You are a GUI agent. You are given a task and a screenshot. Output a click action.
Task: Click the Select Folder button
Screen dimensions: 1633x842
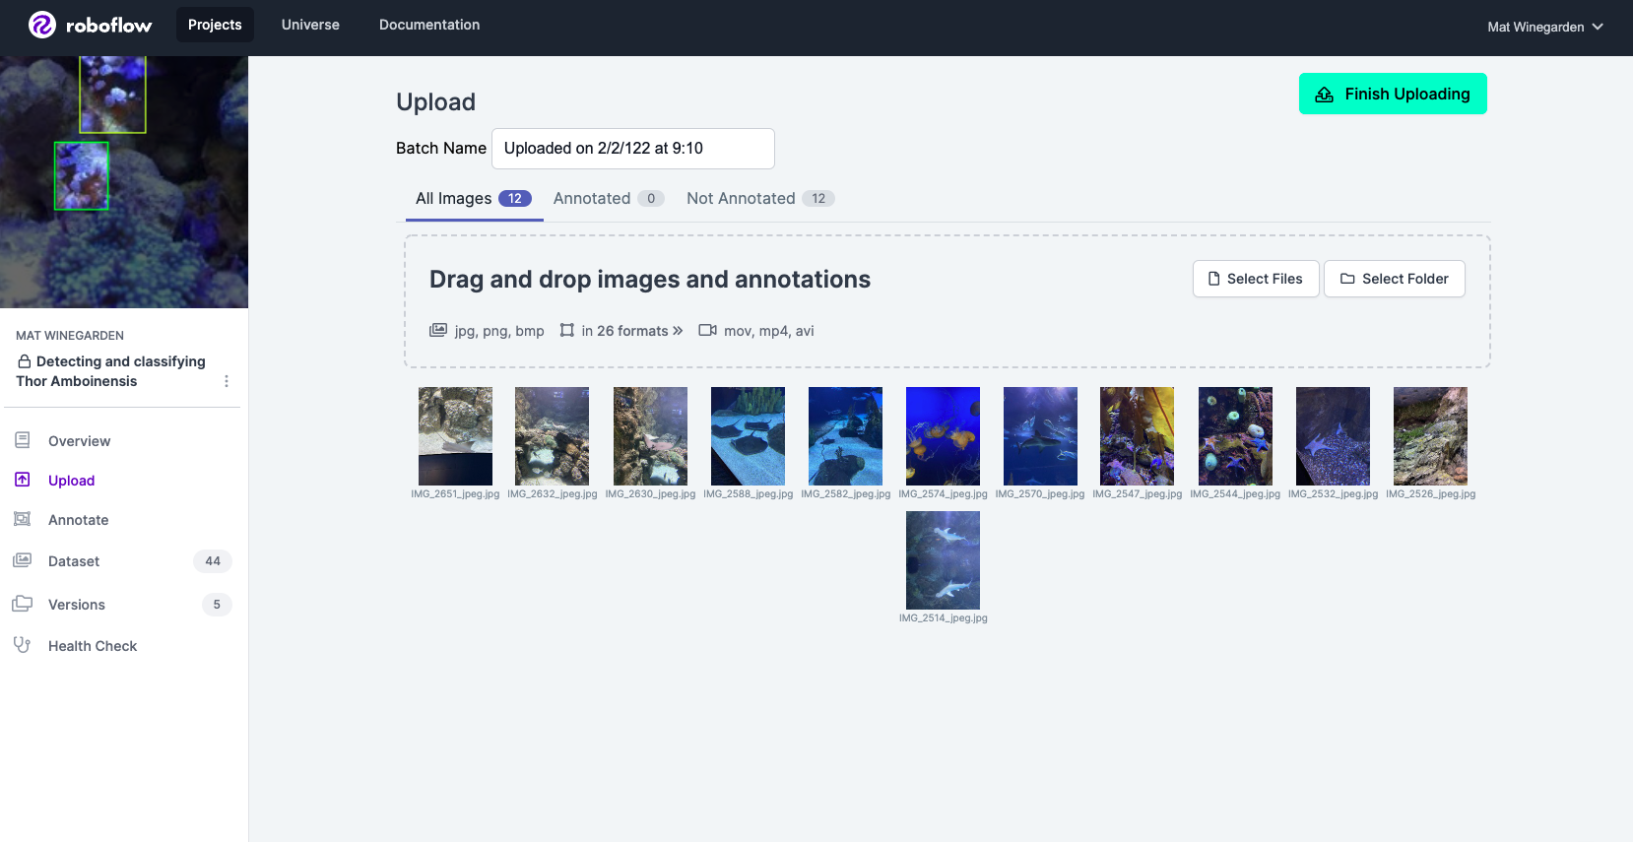pos(1394,279)
